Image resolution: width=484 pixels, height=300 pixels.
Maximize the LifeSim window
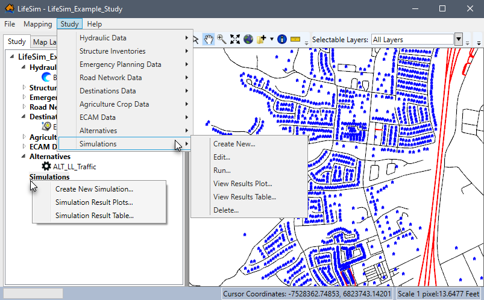442,8
